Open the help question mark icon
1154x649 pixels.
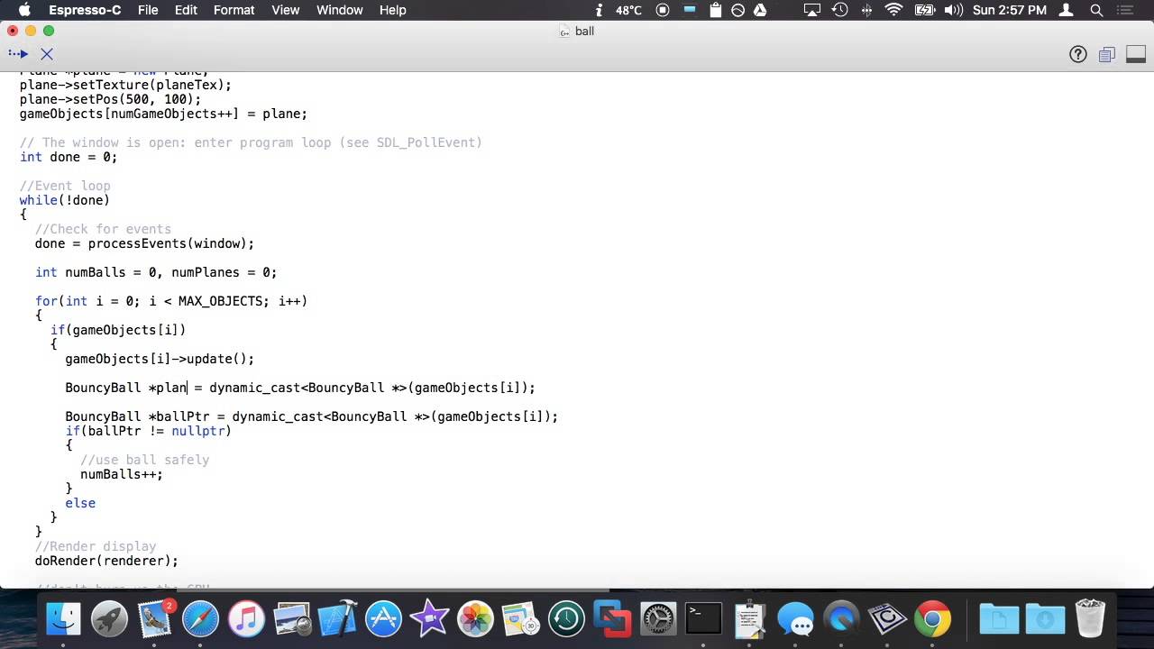1078,54
